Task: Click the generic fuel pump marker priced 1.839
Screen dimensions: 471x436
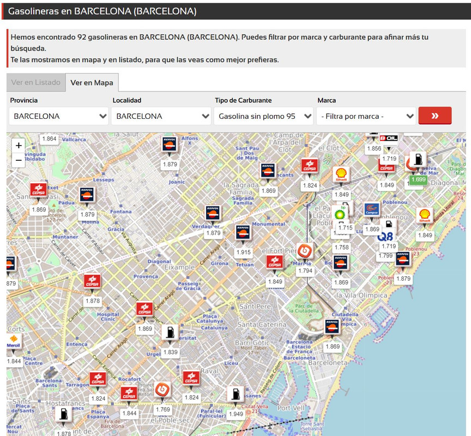Action: coord(170,332)
